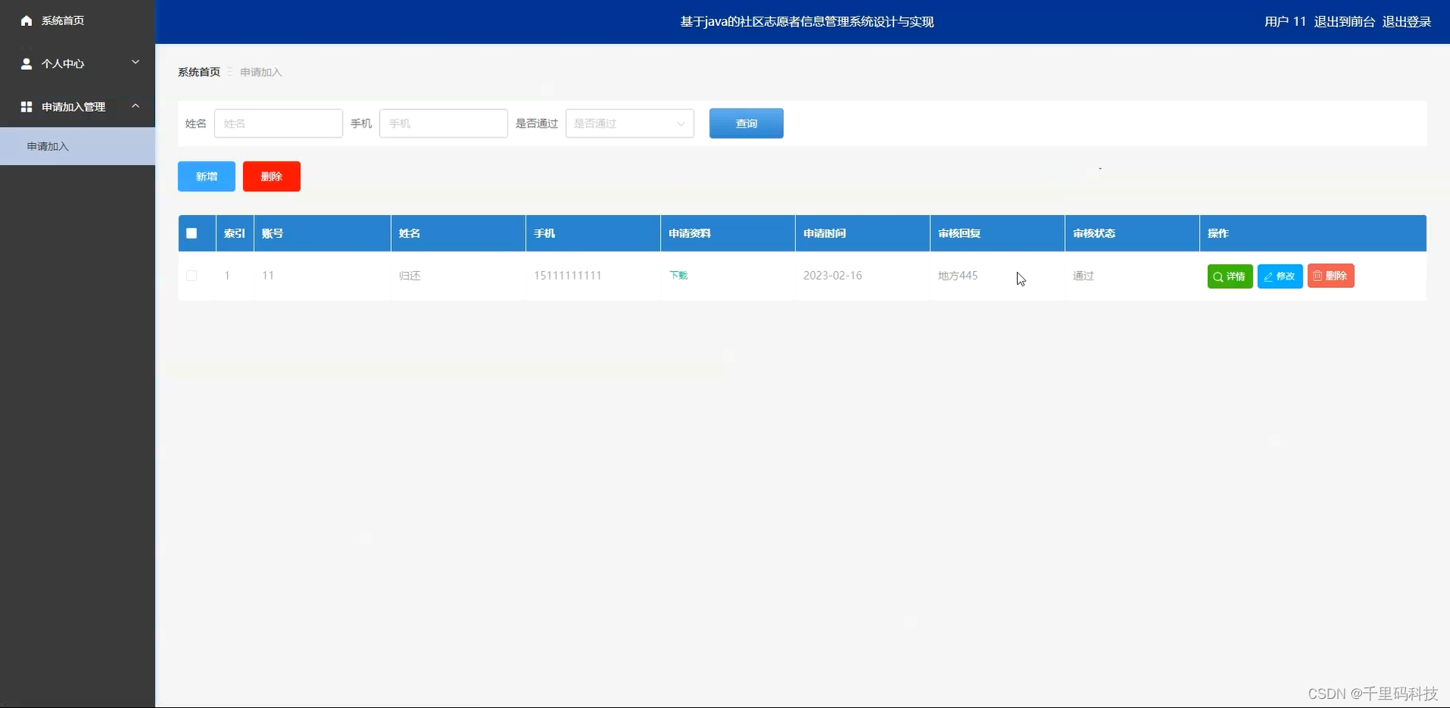Click the 查询 search button
This screenshot has height=708, width=1450.
point(746,123)
